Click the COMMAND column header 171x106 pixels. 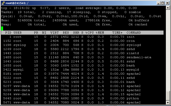point(134,33)
